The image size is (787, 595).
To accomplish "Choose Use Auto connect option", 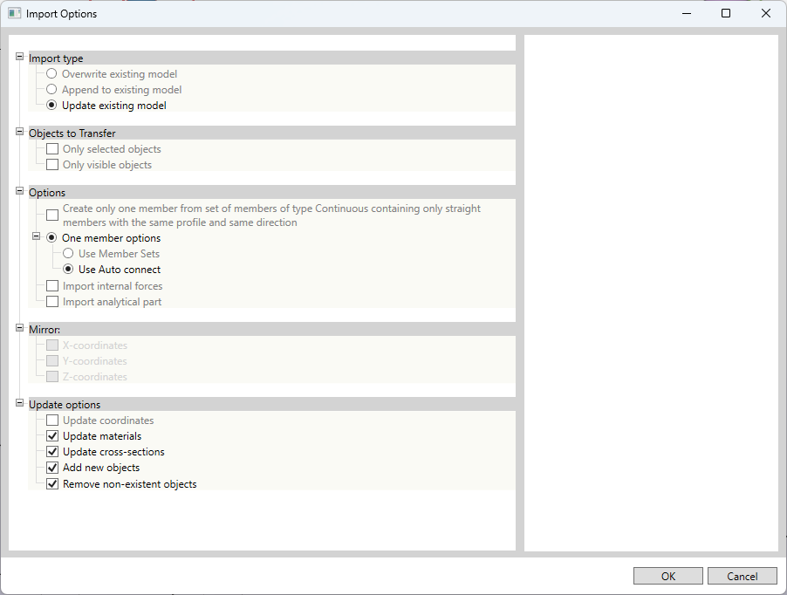I will [x=68, y=270].
